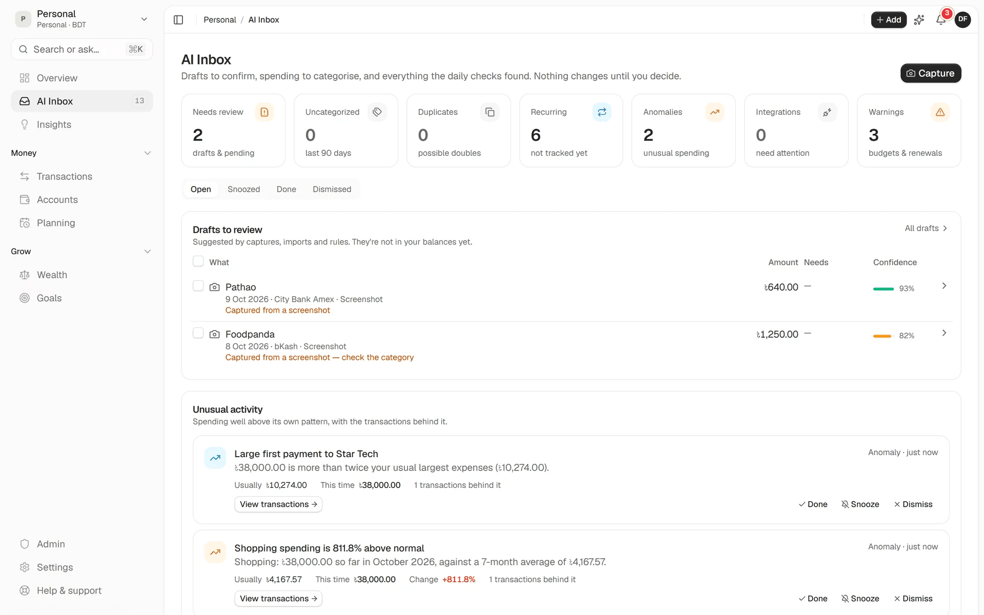Switch to the Snoozed tab
The height and width of the screenshot is (615, 984).
pos(244,189)
